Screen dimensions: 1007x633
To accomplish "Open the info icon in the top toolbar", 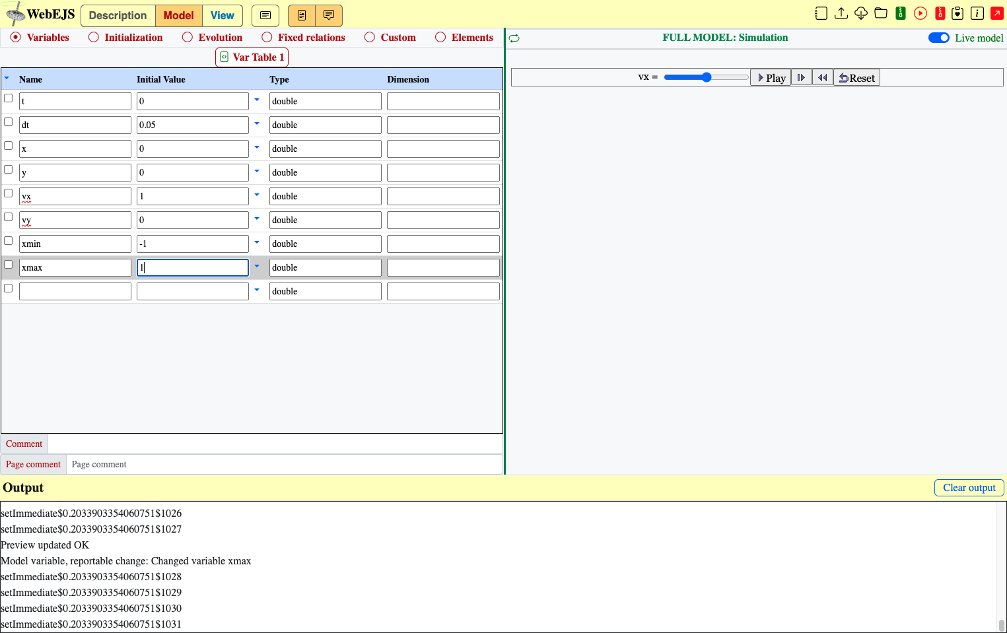I will 977,13.
